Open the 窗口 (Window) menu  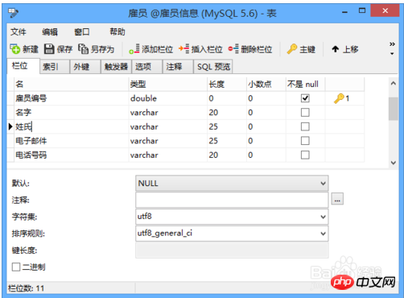coord(82,32)
